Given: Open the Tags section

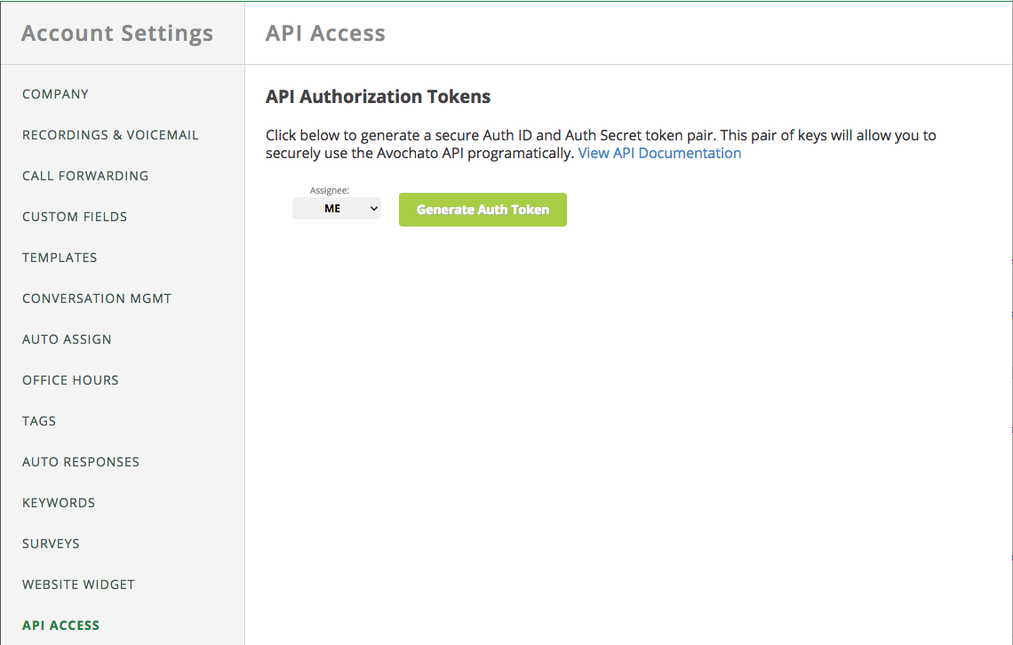Looking at the screenshot, I should click(x=39, y=421).
